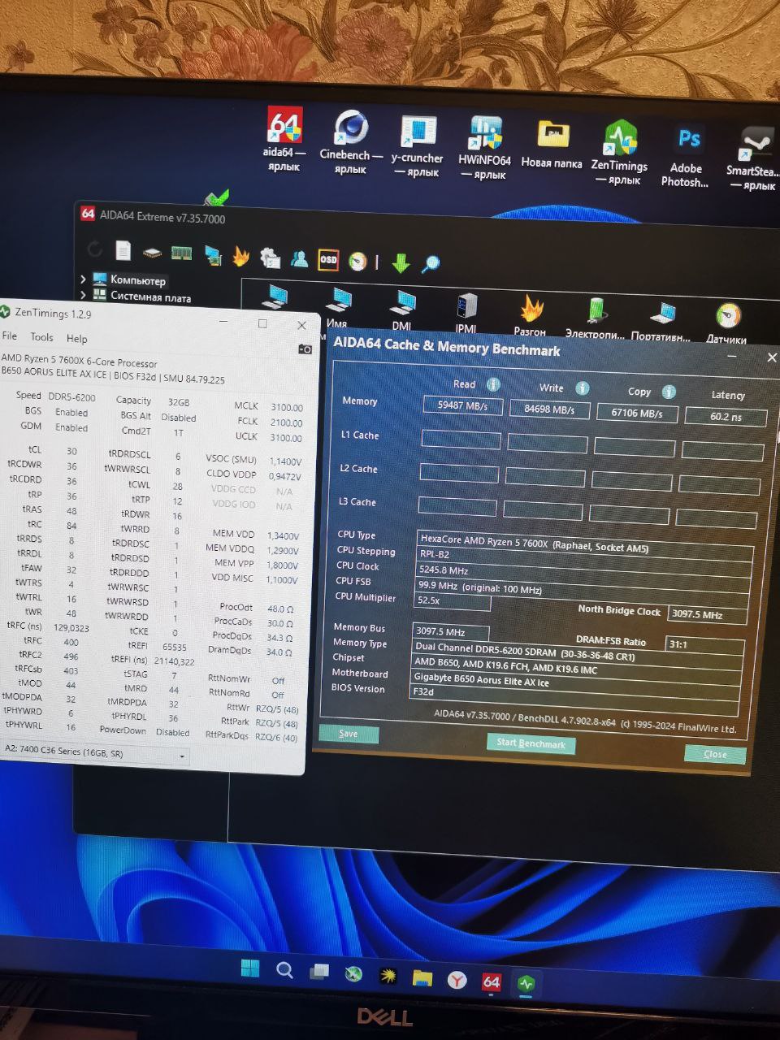Viewport: 780px width, 1040px height.
Task: Click the tREFI value 65535 in ZenTimings
Action: click(175, 648)
